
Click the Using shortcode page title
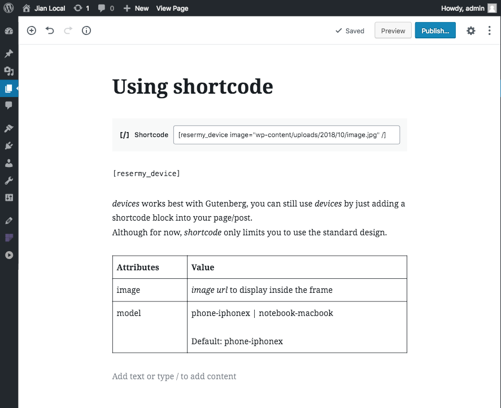pyautogui.click(x=193, y=86)
